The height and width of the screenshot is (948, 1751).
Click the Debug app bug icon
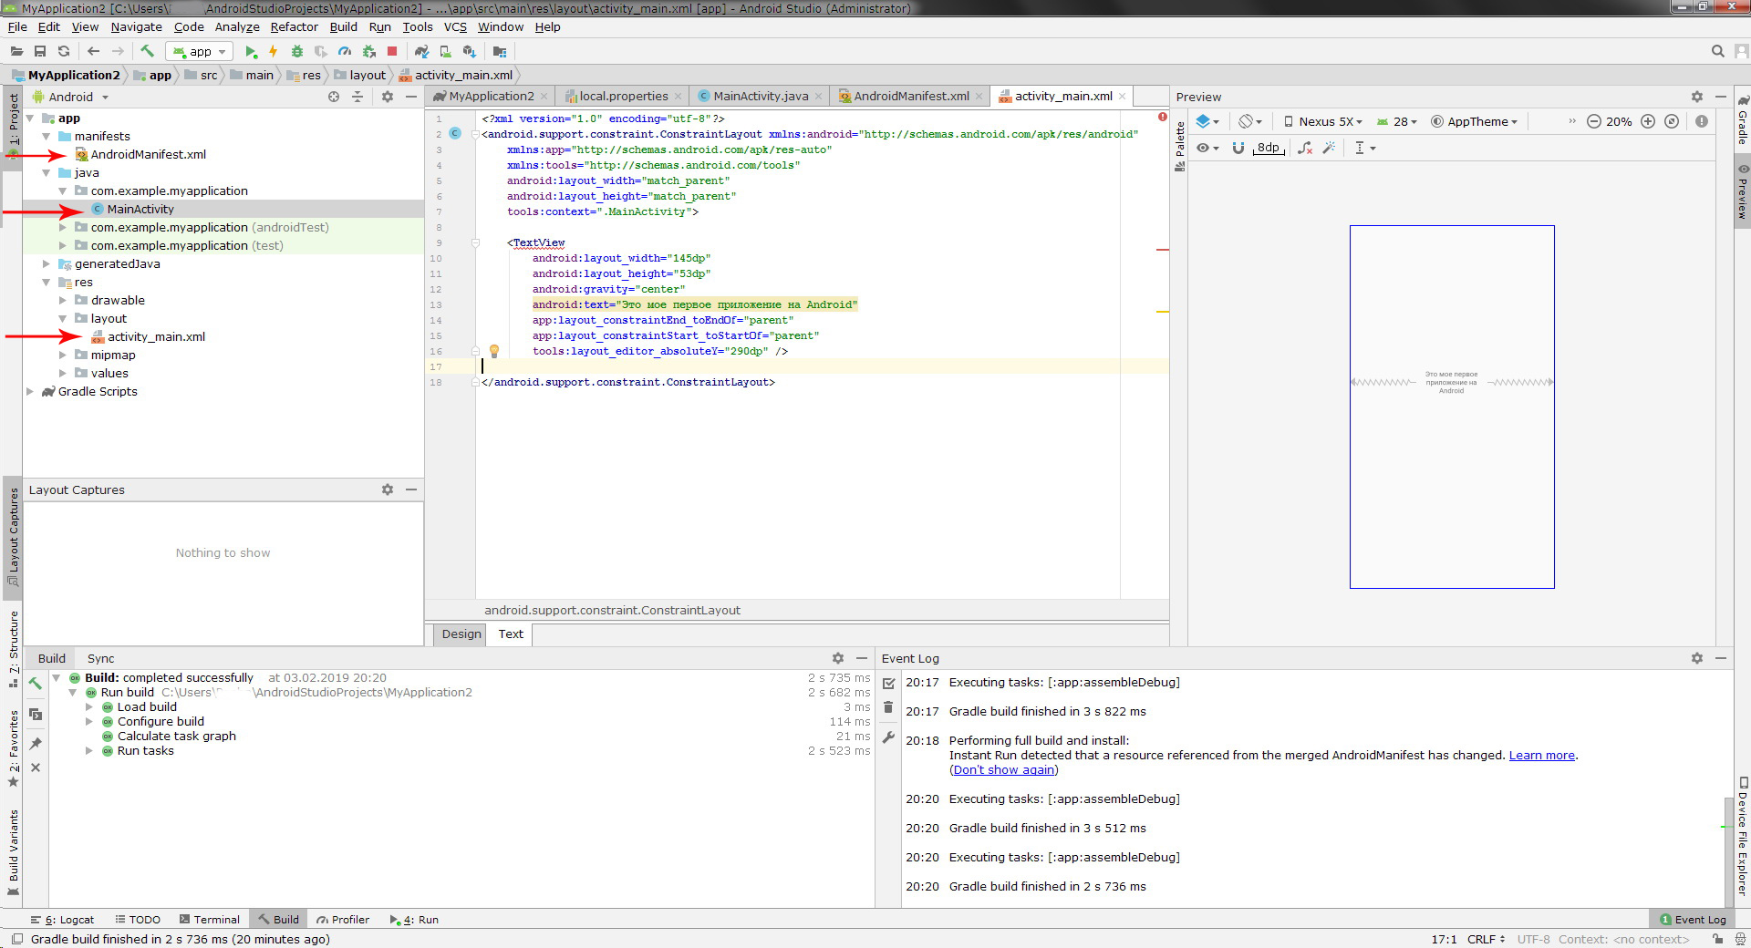pos(296,52)
